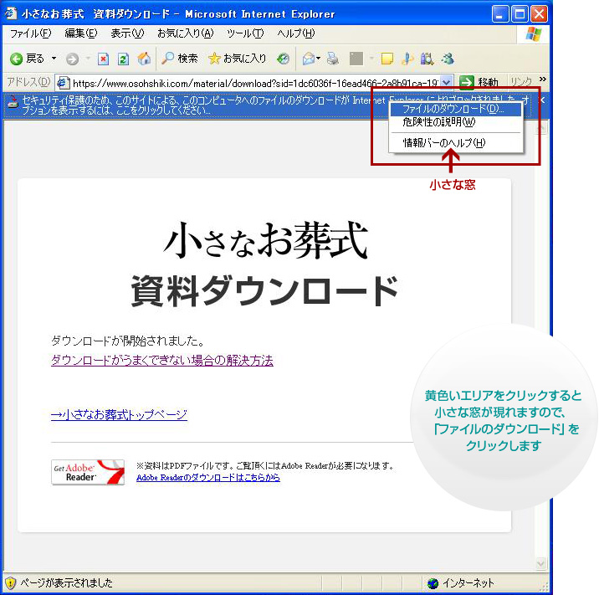Open the お気に入り(A) menu

pyautogui.click(x=185, y=33)
